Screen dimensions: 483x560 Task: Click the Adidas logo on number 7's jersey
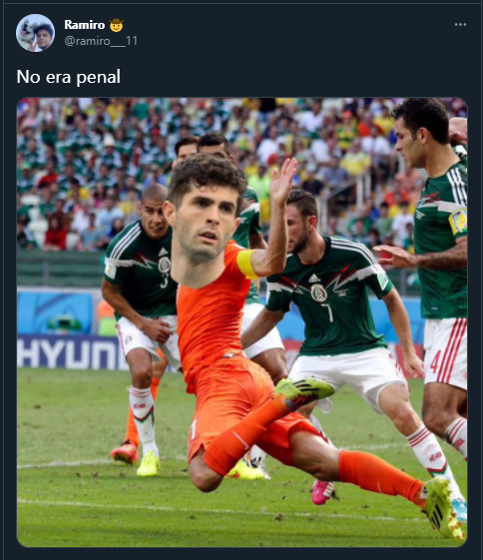click(x=314, y=279)
